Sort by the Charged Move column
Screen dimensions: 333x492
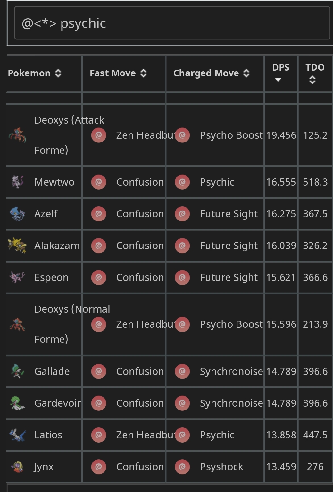pyautogui.click(x=212, y=73)
